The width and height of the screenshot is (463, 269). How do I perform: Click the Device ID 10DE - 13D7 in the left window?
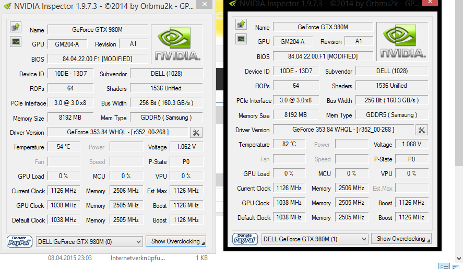pyautogui.click(x=70, y=74)
